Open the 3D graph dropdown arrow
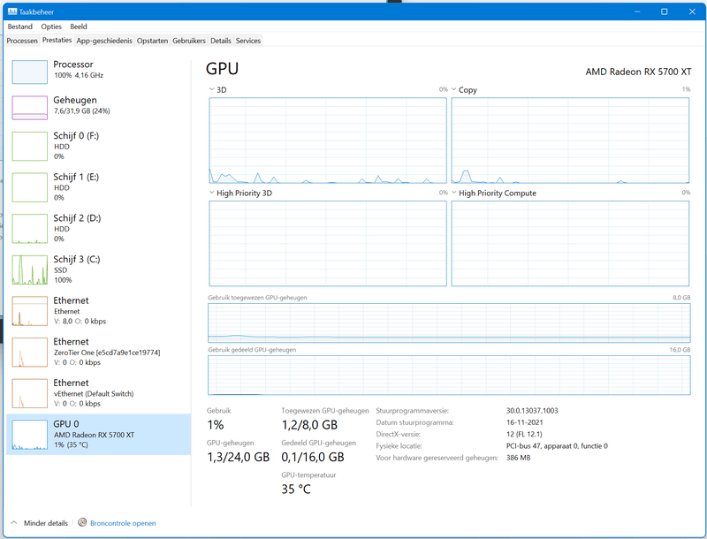This screenshot has height=539, width=707. pyautogui.click(x=211, y=89)
